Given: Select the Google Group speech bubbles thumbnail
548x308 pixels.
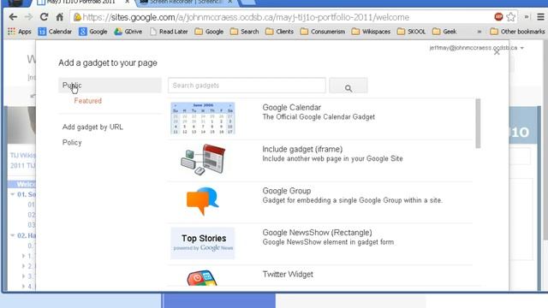Looking at the screenshot, I should 202,201.
